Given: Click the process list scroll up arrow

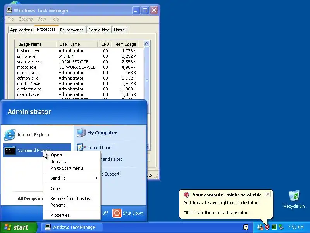Looking at the screenshot, I should pyautogui.click(x=146, y=44).
